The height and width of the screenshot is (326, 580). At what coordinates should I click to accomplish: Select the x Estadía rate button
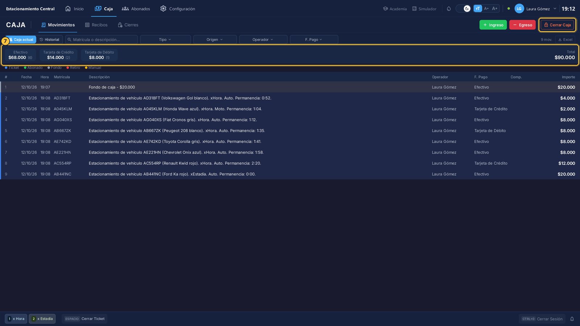(x=42, y=319)
